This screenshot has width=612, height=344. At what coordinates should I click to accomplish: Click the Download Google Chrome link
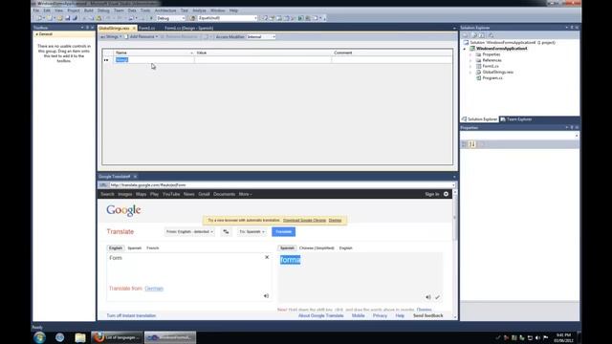pyautogui.click(x=304, y=221)
